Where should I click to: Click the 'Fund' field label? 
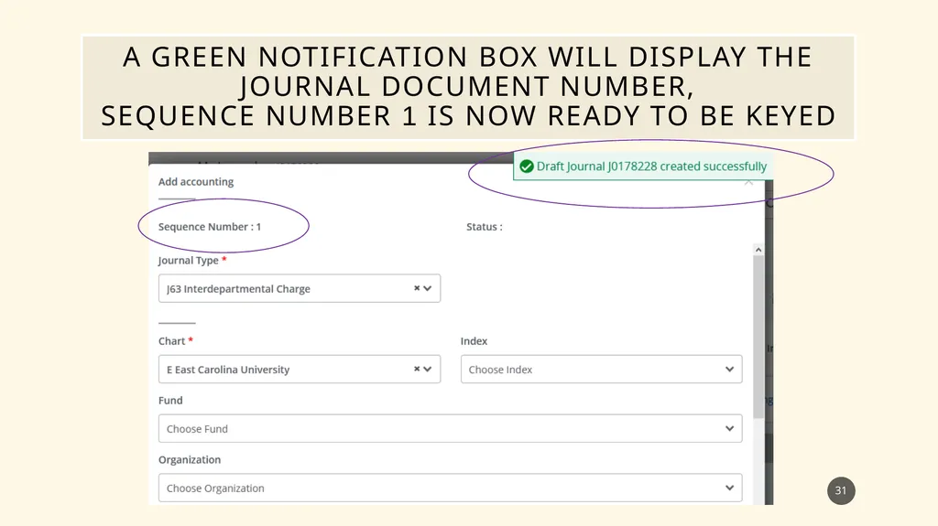(x=170, y=400)
